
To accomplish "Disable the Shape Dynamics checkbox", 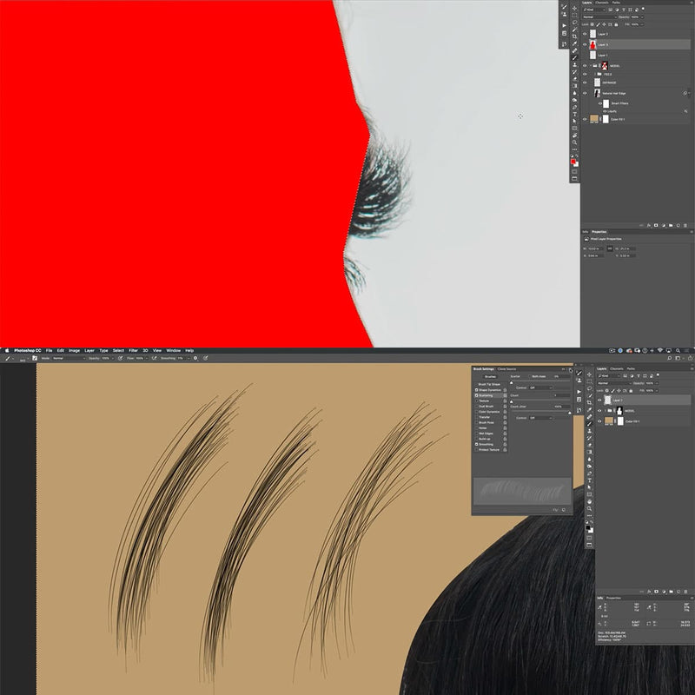I will [477, 390].
